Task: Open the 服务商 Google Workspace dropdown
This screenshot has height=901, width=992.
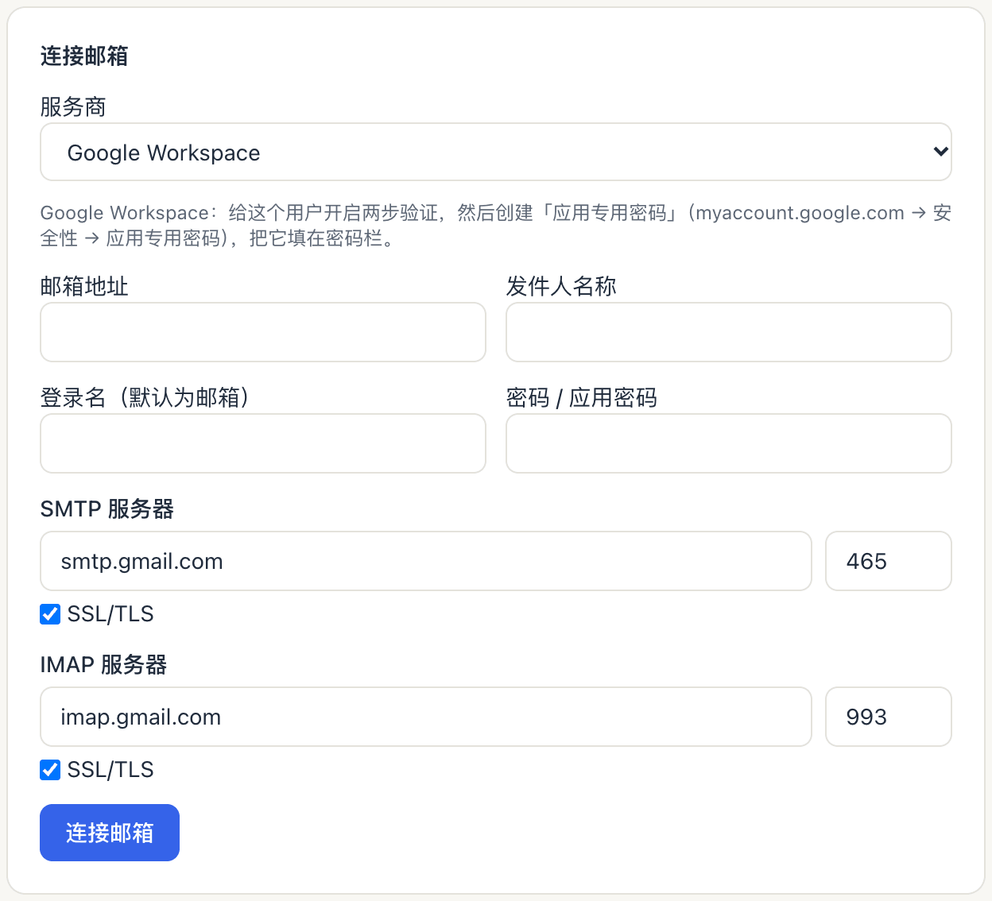Action: coord(496,152)
